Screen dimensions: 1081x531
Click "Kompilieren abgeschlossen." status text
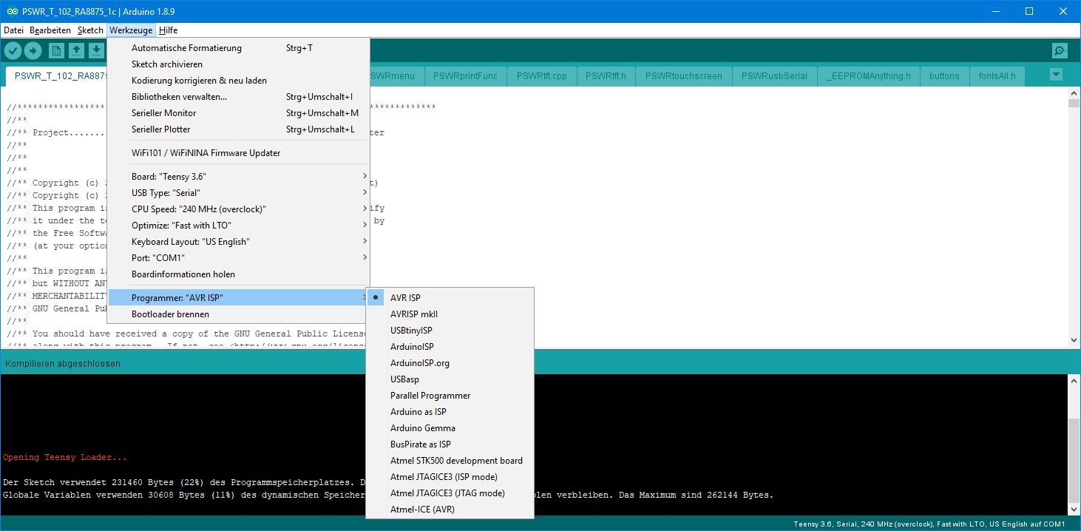[64, 364]
